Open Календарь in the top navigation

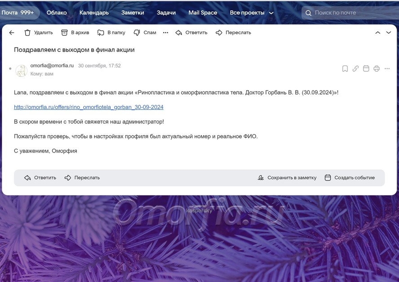click(94, 13)
